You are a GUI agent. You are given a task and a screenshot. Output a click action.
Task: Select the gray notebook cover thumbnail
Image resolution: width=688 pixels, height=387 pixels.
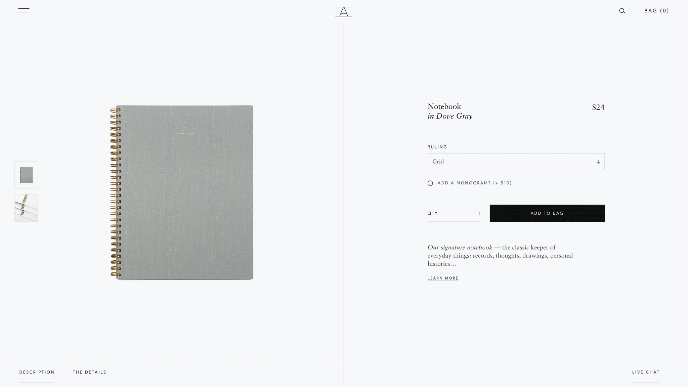26,175
